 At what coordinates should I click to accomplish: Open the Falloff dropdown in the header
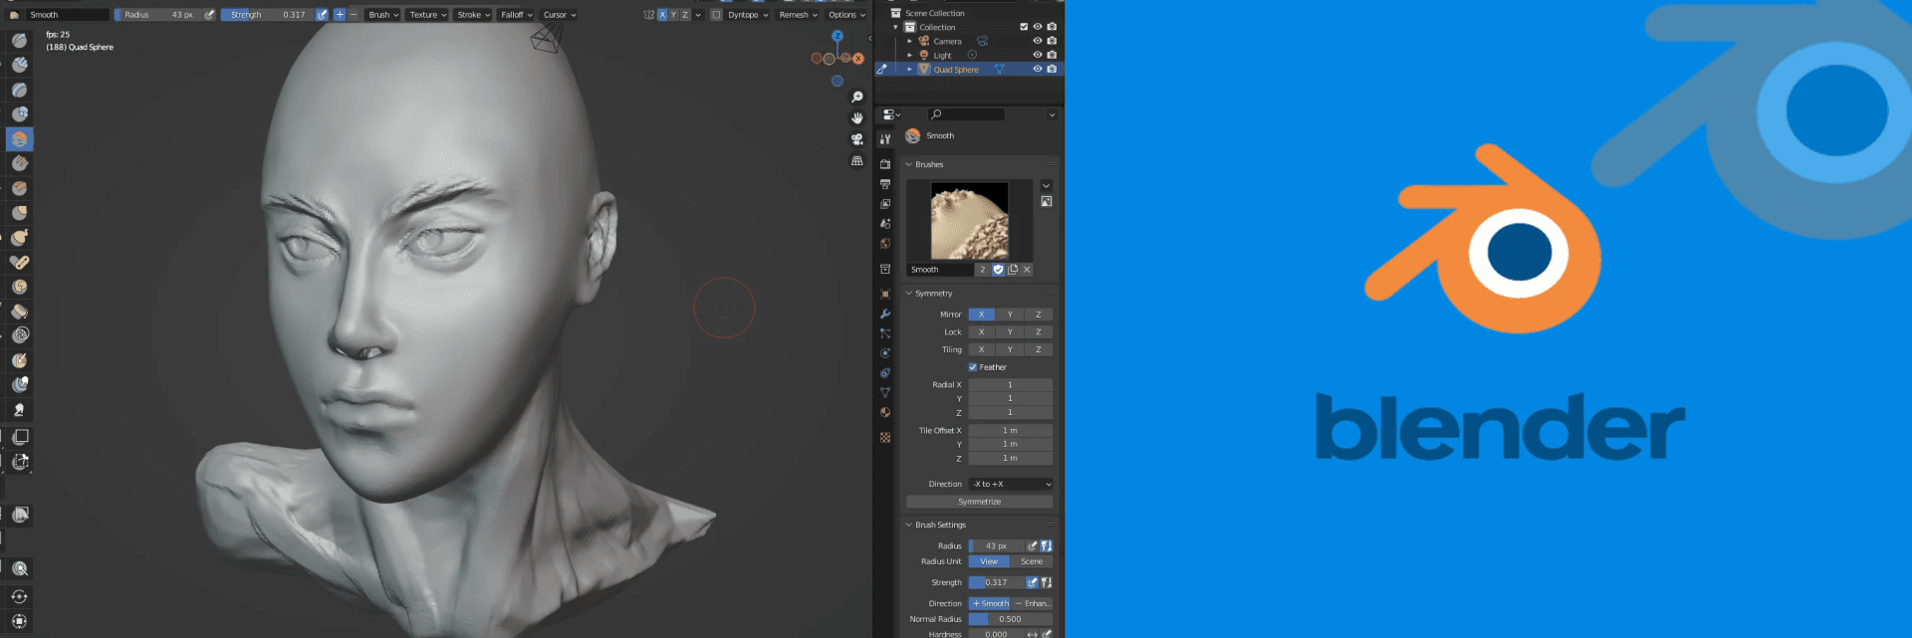coord(516,15)
